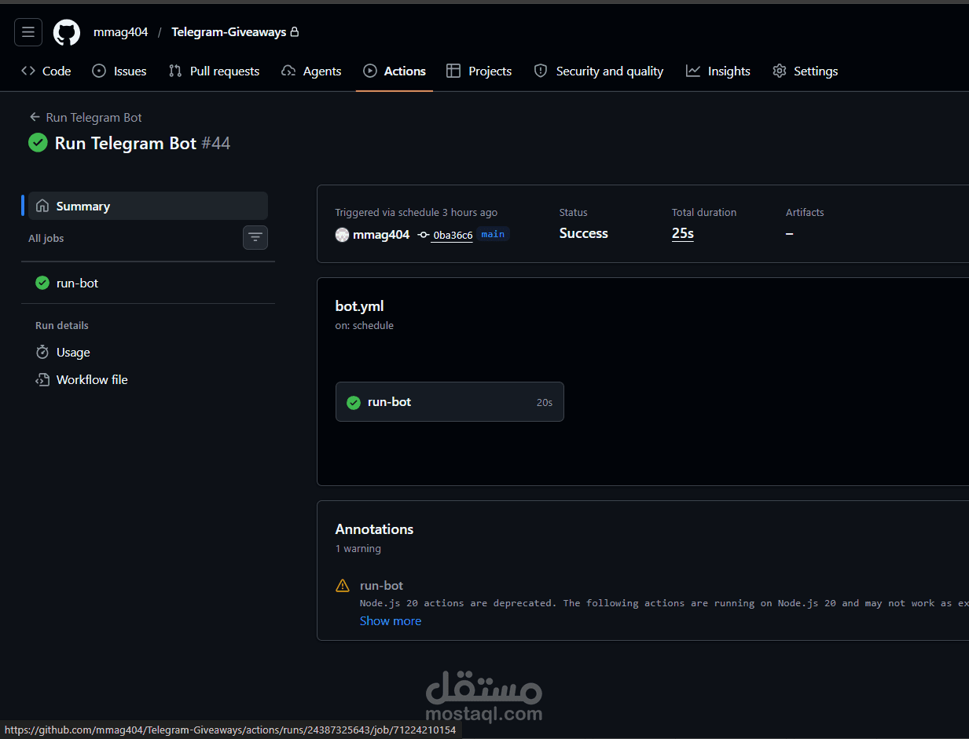969x739 pixels.
Task: Click the #44 run number
Action: tap(216, 143)
